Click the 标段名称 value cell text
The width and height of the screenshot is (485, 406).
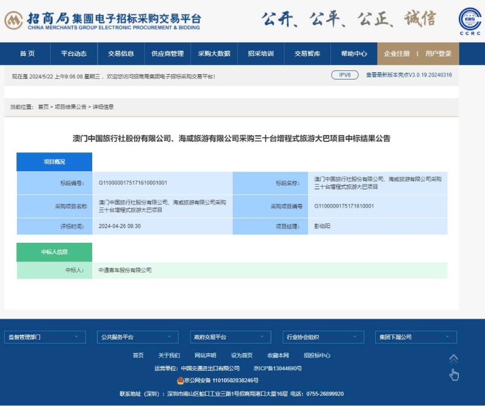point(378,183)
